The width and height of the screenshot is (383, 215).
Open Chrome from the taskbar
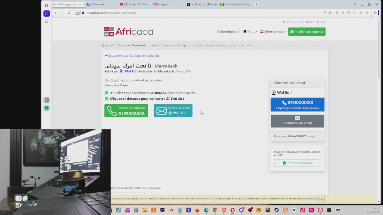[x=215, y=210]
